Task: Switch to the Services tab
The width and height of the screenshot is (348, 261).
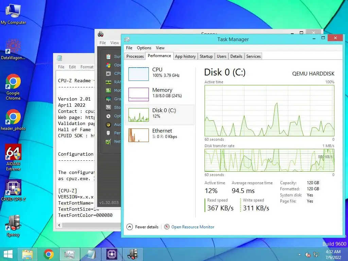Action: [254, 56]
